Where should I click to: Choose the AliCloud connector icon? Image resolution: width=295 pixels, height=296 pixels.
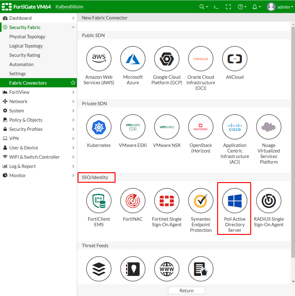tap(235, 59)
